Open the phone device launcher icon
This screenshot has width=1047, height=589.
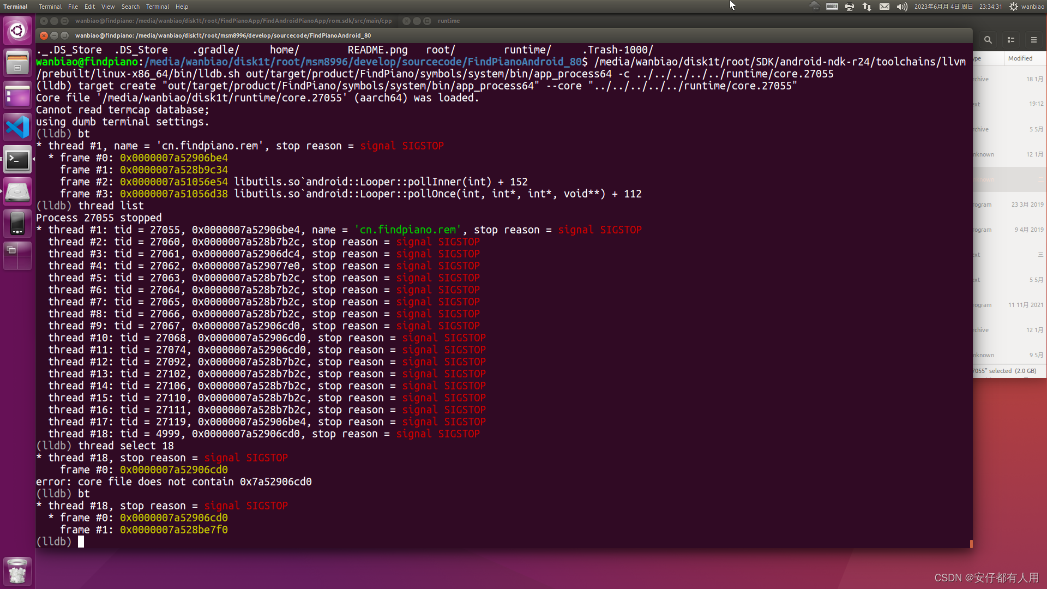[x=17, y=224]
